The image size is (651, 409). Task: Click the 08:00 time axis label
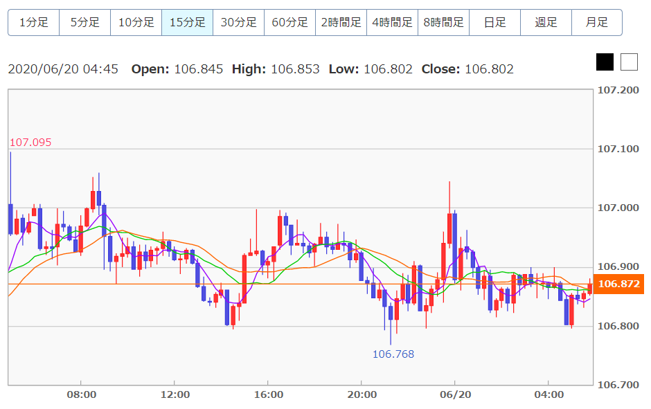[x=82, y=394]
